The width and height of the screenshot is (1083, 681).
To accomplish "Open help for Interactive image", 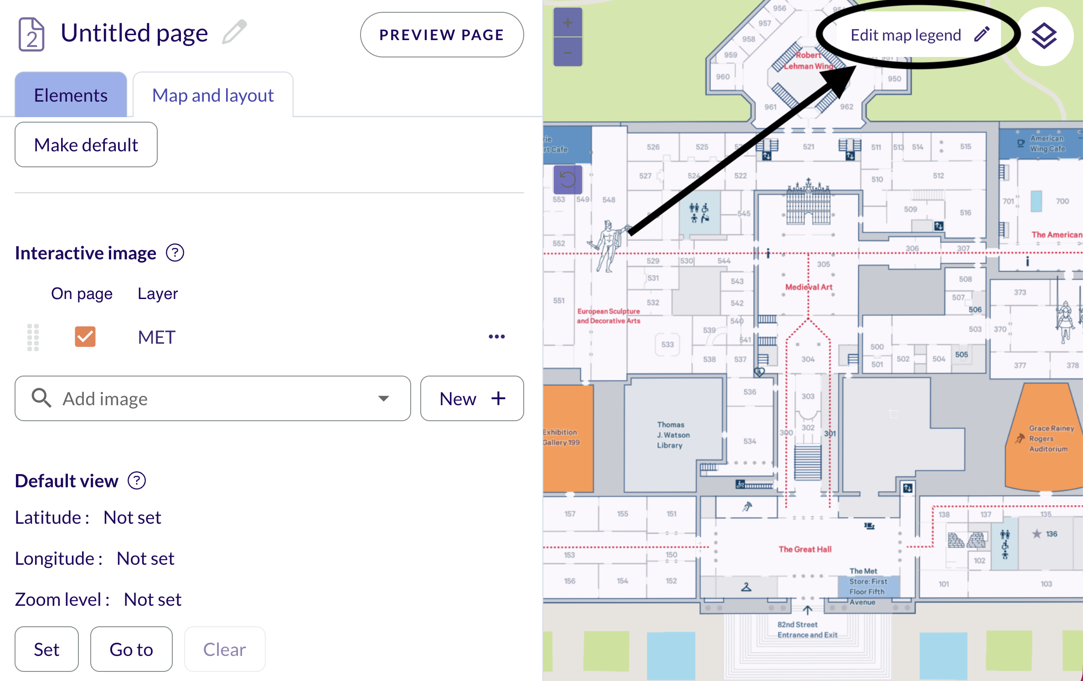I will click(175, 253).
